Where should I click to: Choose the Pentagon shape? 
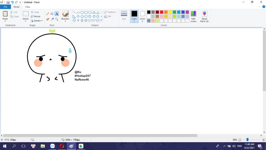coord(82,16)
